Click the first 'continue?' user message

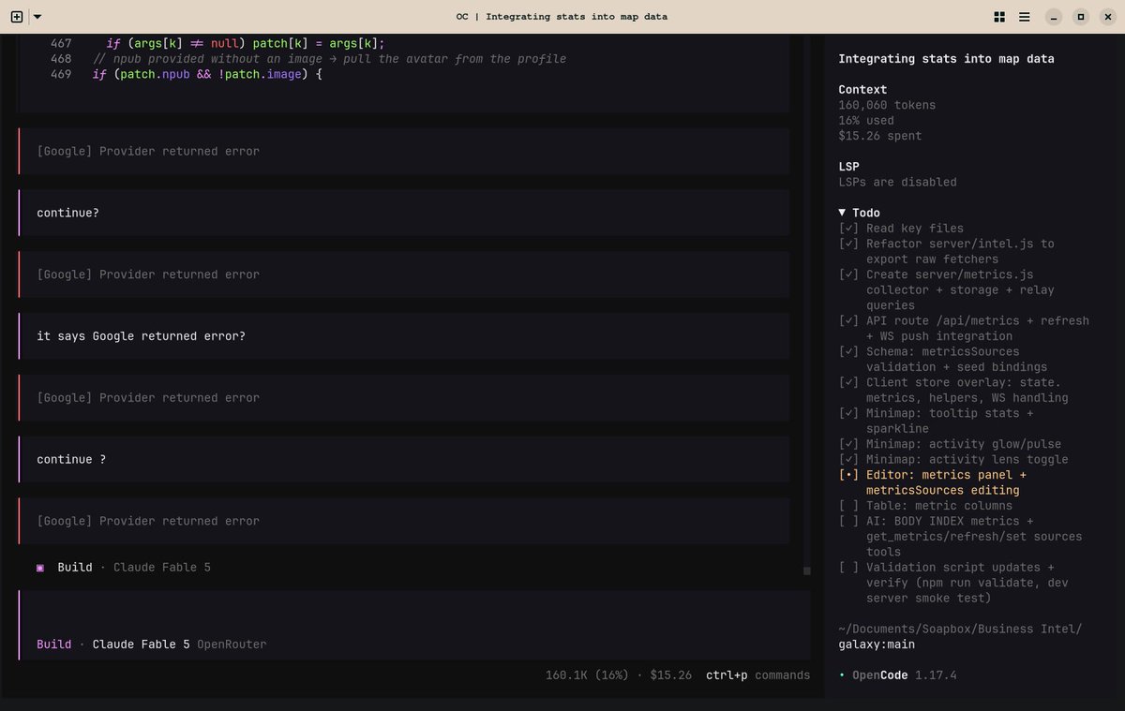(404, 213)
